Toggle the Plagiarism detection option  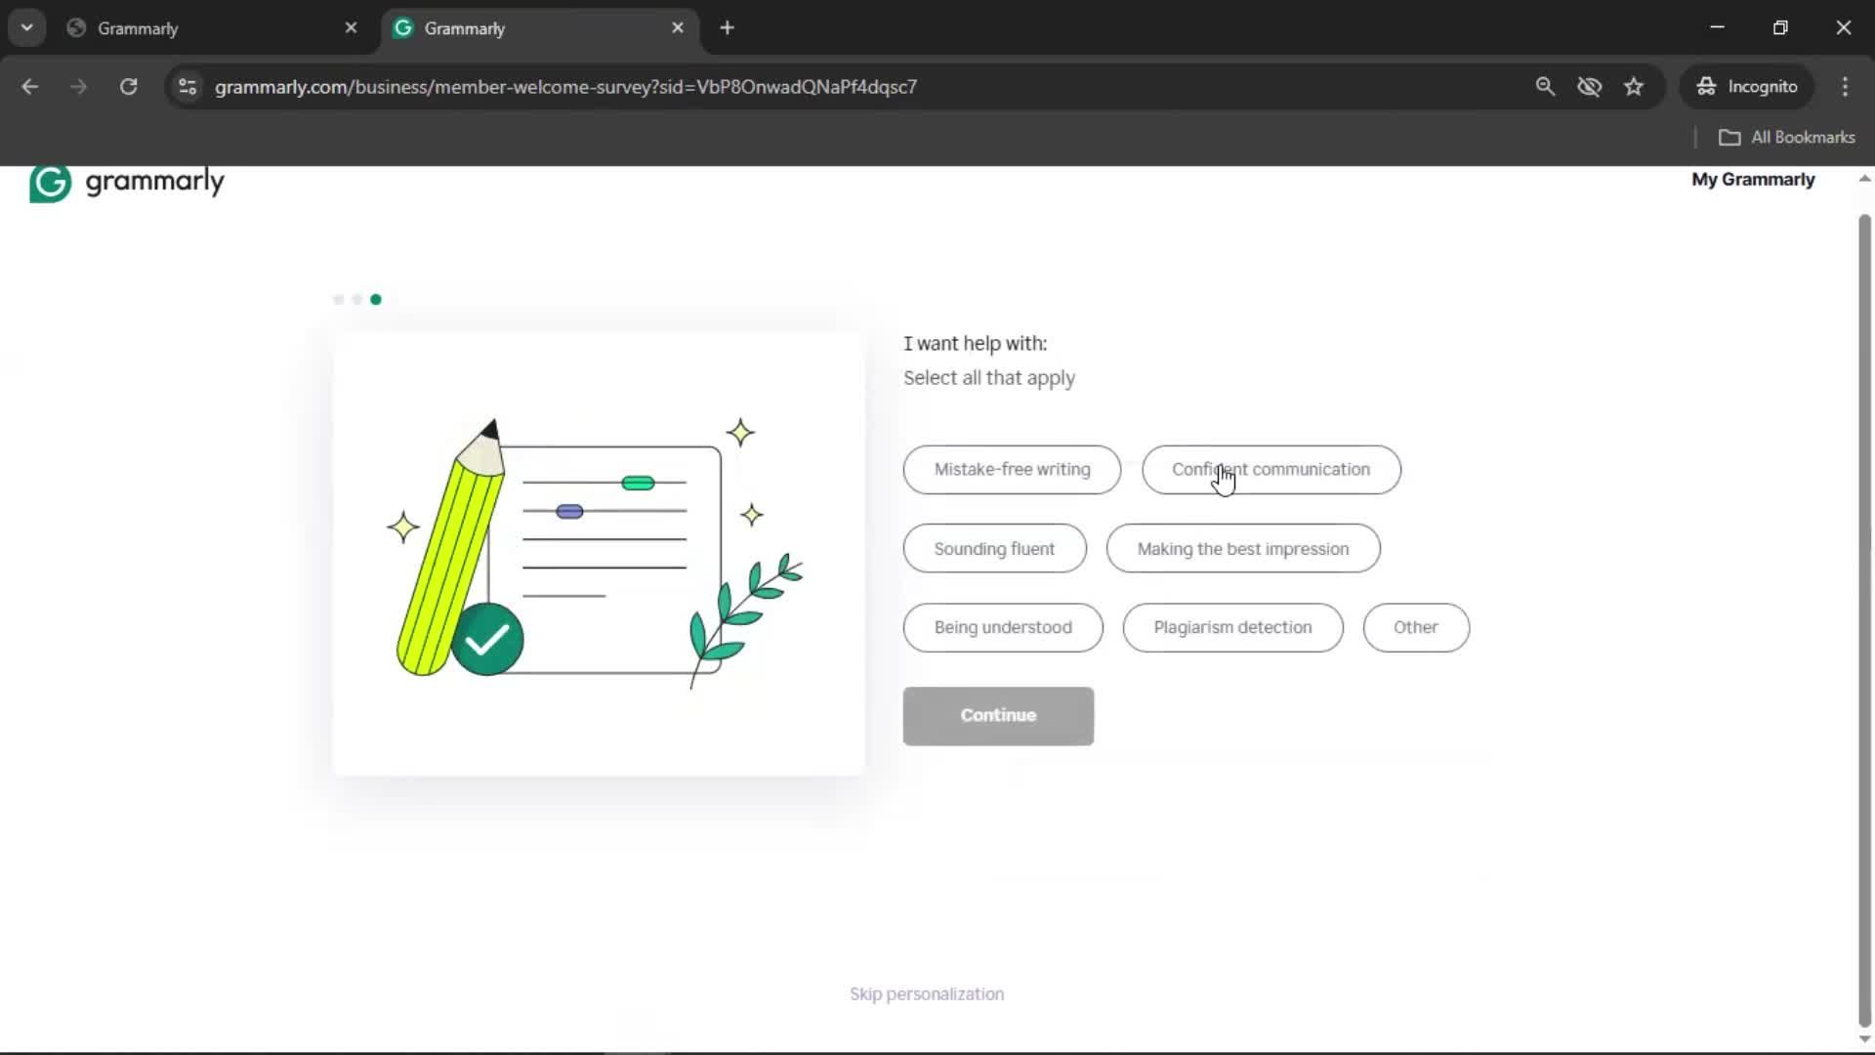coord(1232,627)
